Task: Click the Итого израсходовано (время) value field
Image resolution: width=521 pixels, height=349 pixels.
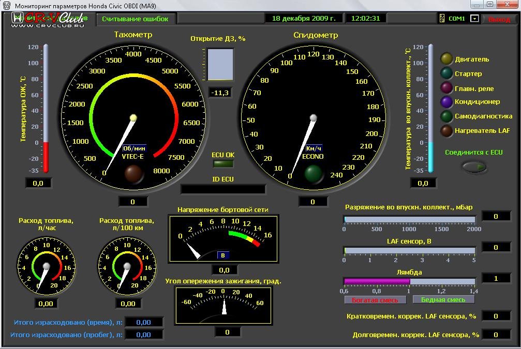Action: [143, 322]
